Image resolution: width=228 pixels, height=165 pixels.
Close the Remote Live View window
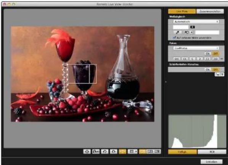point(4,4)
